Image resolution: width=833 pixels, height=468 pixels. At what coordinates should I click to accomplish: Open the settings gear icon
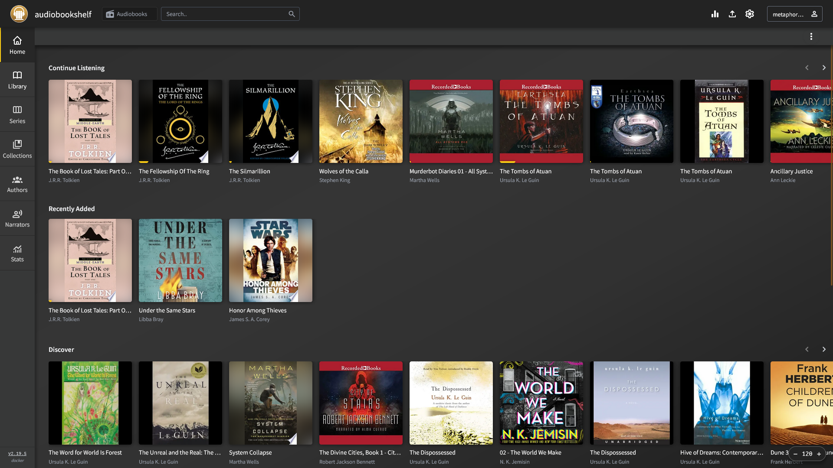tap(750, 14)
